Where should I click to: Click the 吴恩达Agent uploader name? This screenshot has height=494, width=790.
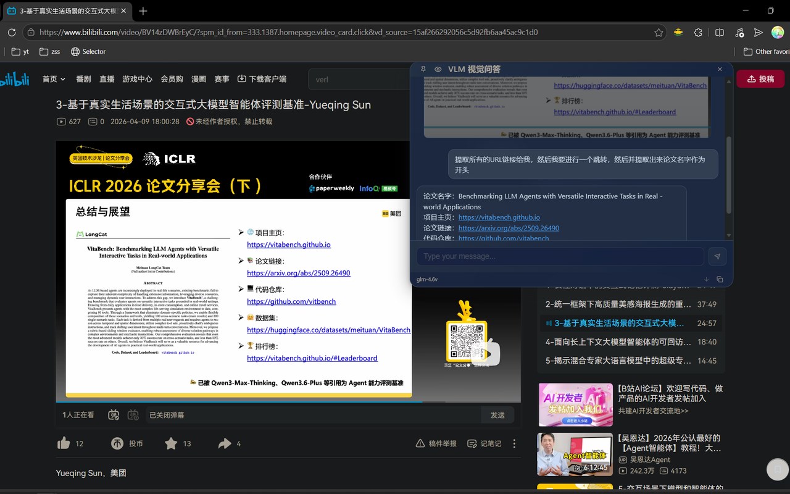click(x=650, y=459)
